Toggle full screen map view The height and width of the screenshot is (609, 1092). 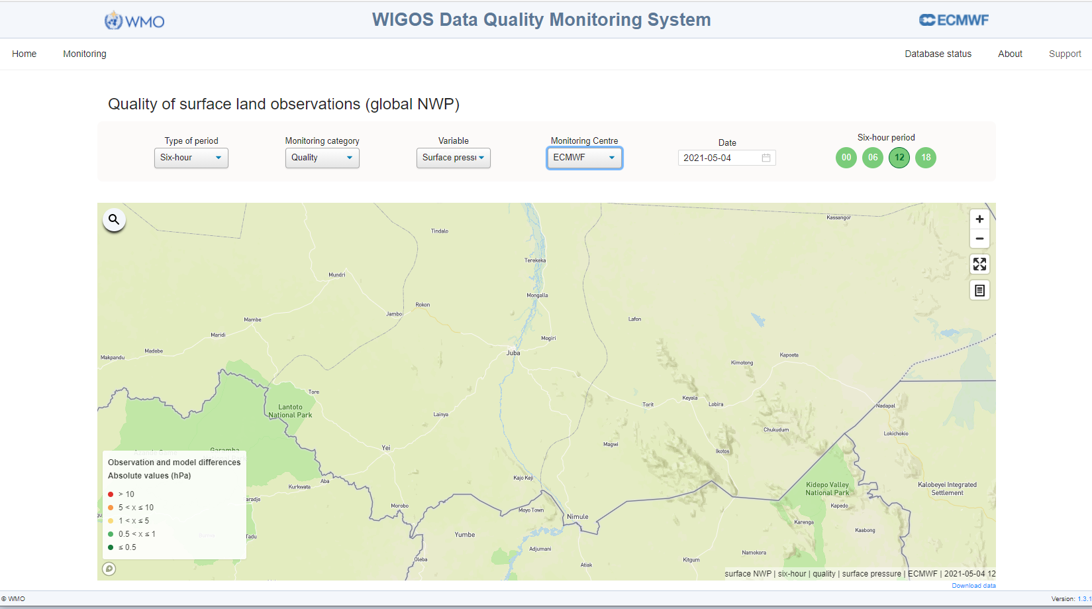979,264
